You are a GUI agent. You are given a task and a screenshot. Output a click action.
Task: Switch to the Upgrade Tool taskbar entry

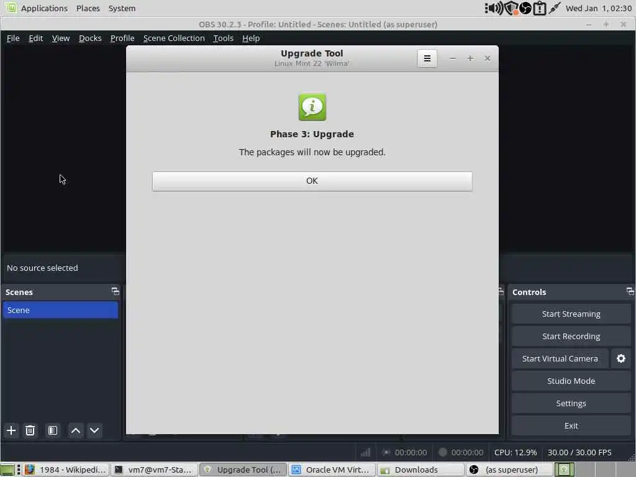click(x=243, y=470)
